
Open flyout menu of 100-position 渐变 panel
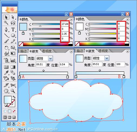128,51
